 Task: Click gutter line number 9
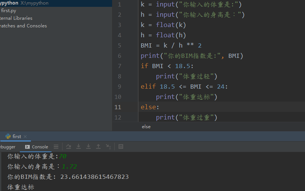(x=119, y=87)
